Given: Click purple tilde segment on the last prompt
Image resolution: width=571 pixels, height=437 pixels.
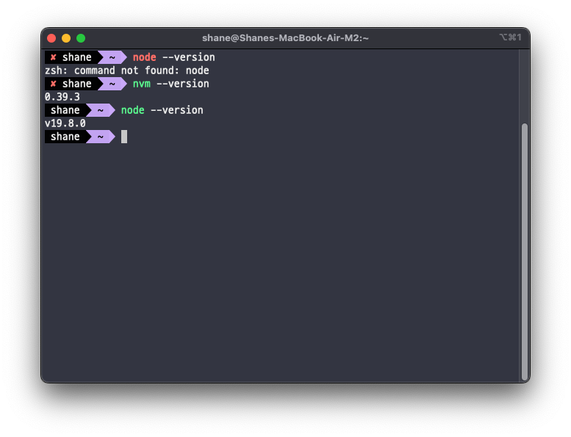Looking at the screenshot, I should [101, 137].
